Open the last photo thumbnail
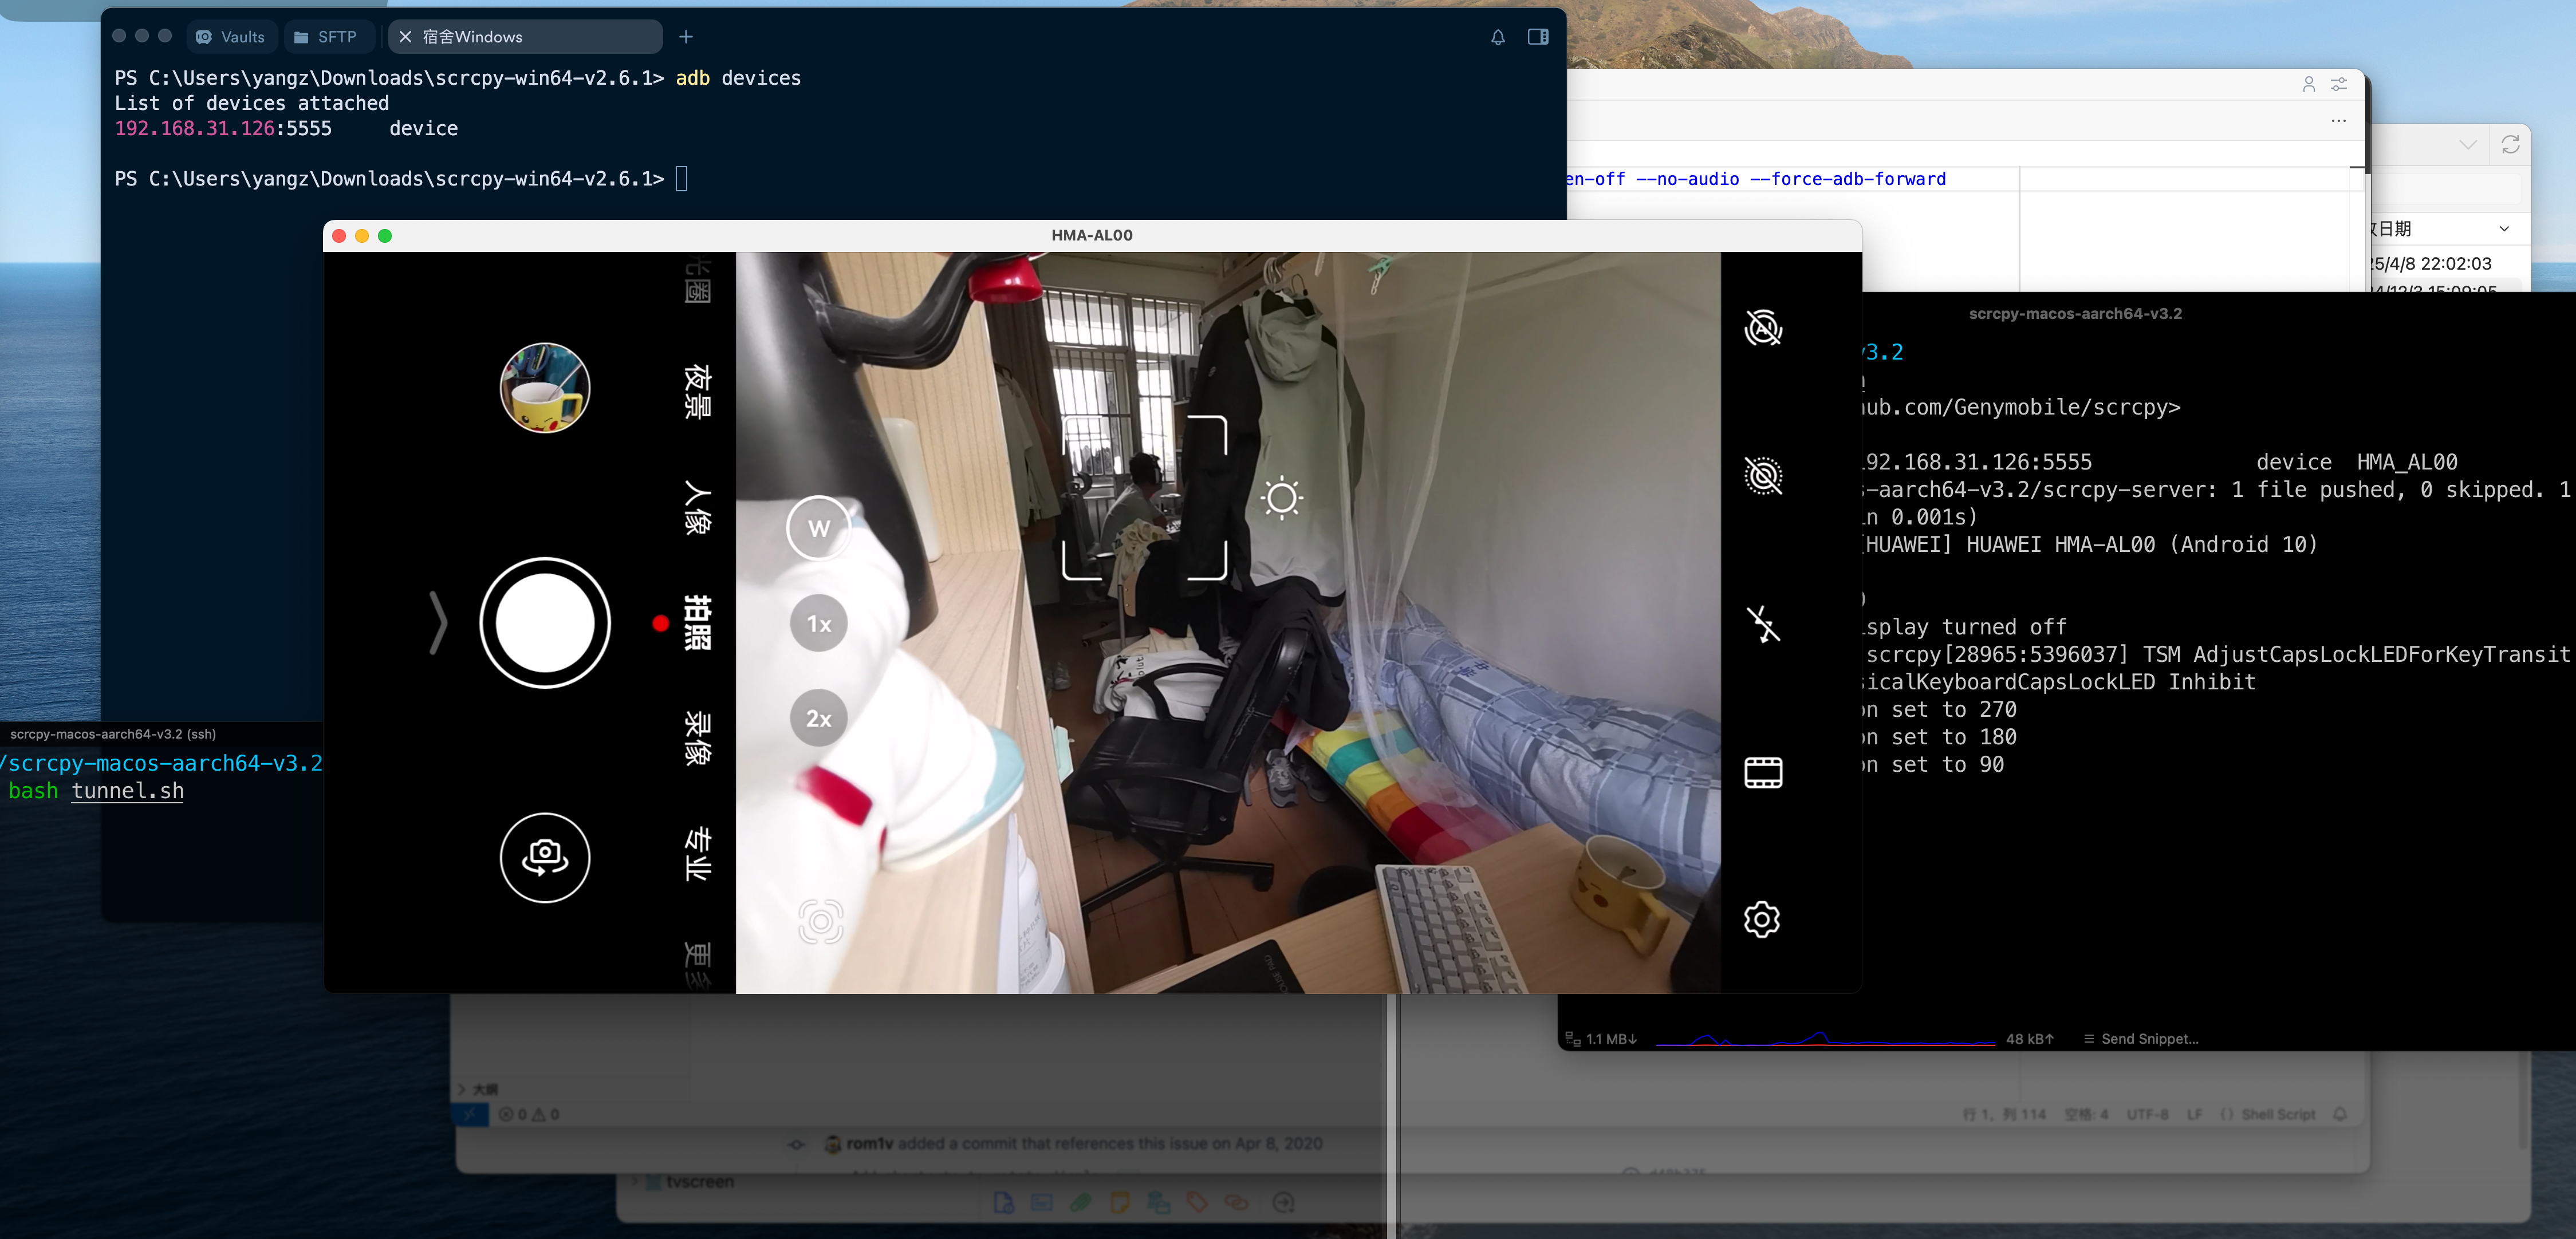The image size is (2576, 1239). point(545,388)
